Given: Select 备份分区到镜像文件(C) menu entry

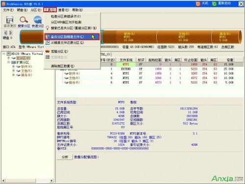Looking at the screenshot, I should point(72,37).
